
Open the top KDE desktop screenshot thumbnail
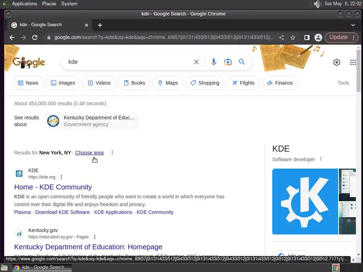[x=347, y=185]
